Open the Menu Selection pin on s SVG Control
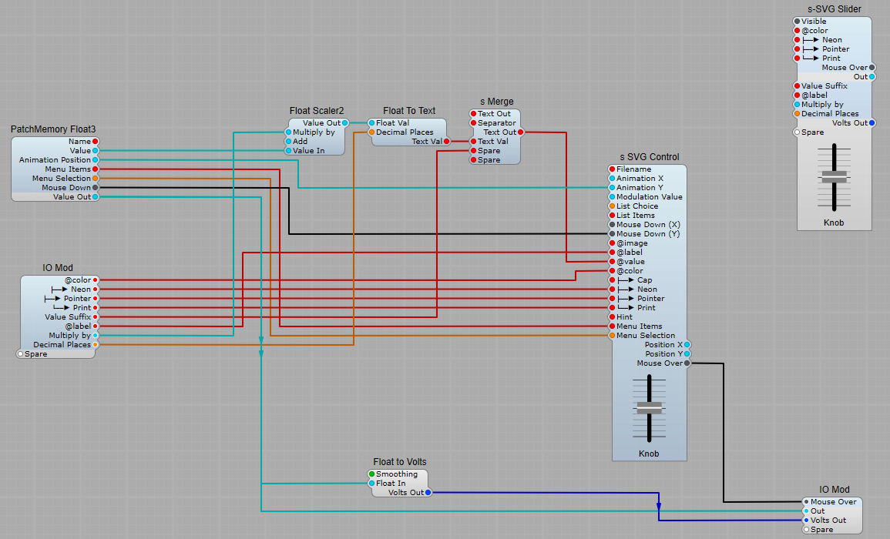Image resolution: width=890 pixels, height=539 pixels. click(x=611, y=335)
